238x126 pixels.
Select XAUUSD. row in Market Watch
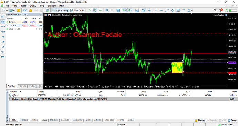(24, 25)
